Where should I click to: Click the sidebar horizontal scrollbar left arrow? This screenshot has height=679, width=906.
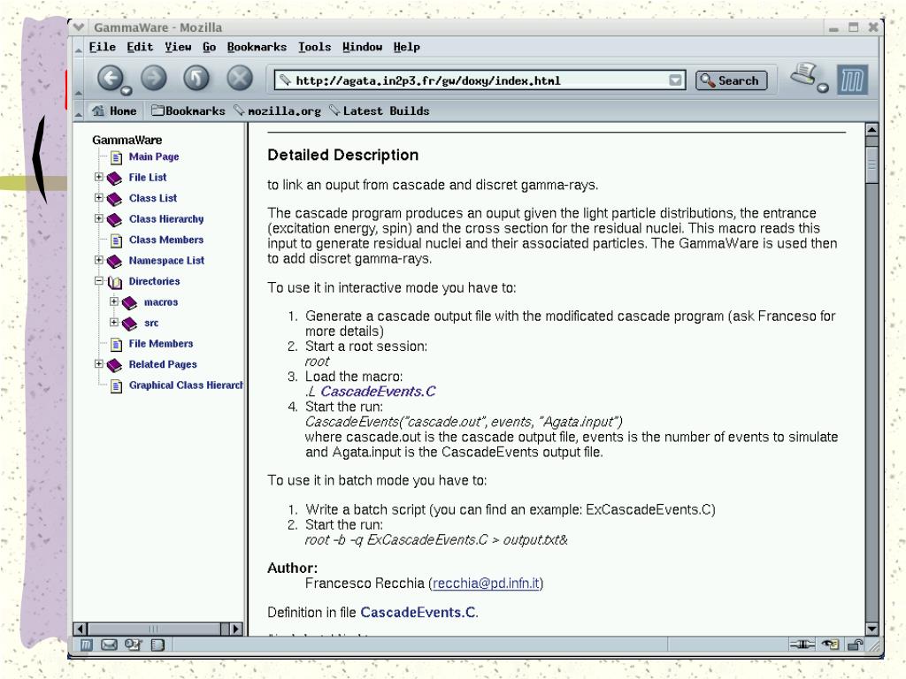tap(81, 629)
